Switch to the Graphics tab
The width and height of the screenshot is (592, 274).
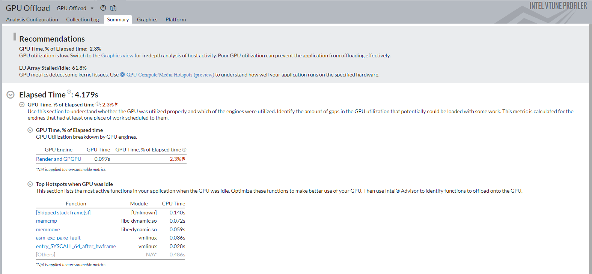click(x=147, y=19)
